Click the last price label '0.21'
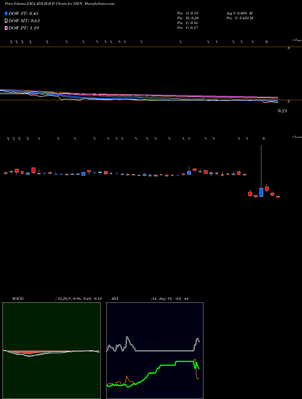This screenshot has height=399, width=302. pos(282,111)
